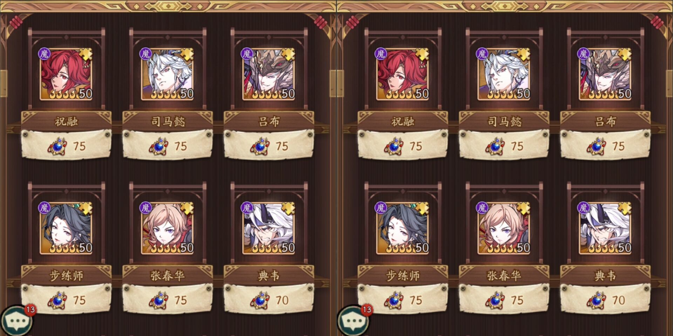Purchase 司马懿 for 75 gems in right panel

tap(504, 145)
